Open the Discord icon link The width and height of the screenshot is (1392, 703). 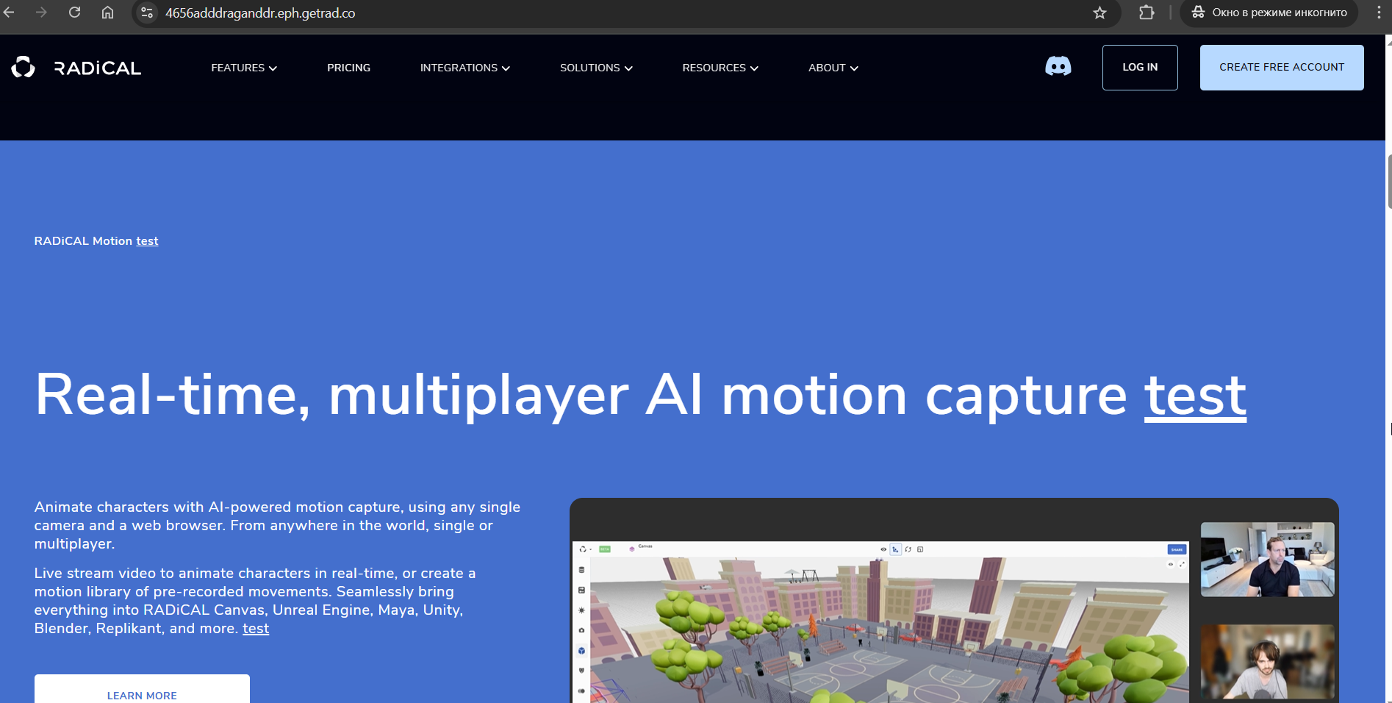[1058, 67]
